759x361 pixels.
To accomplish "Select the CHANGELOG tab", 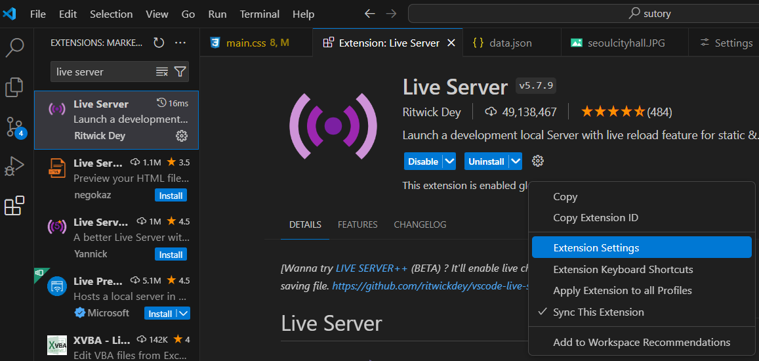I will (420, 225).
